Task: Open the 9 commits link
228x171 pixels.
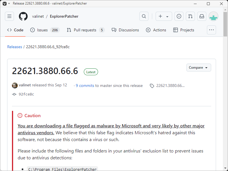Action: pyautogui.click(x=85, y=86)
